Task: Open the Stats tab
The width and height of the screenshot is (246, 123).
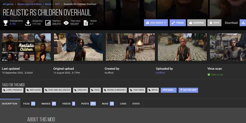Action: [x=136, y=104]
